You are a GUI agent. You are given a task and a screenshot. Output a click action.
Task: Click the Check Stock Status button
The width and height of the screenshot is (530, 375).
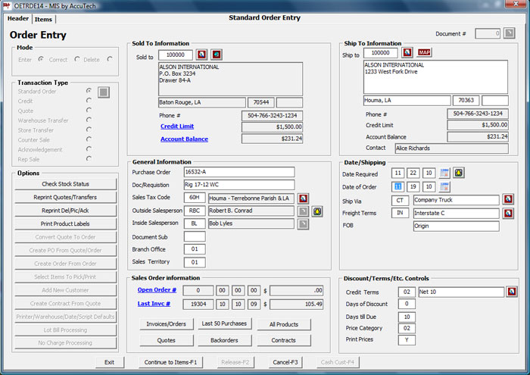(x=64, y=184)
